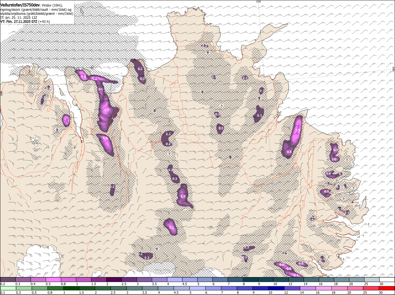The width and height of the screenshot is (395, 295).
Task: Pick blue rain scale swatch between 8 and 9
Action: point(245,288)
